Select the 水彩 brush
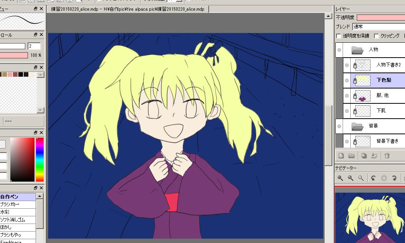 coord(18,212)
